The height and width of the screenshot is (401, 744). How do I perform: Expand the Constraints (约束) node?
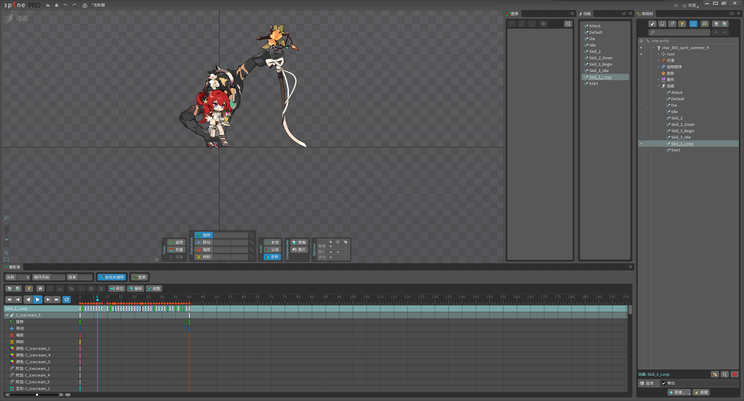(x=659, y=60)
